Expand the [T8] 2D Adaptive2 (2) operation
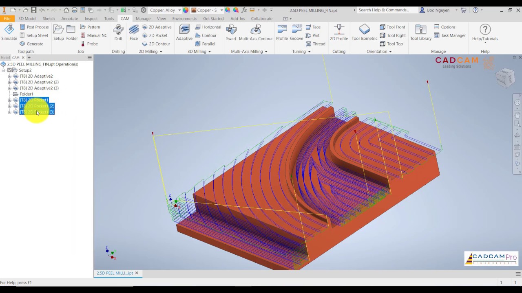522x293 pixels. pos(9,82)
